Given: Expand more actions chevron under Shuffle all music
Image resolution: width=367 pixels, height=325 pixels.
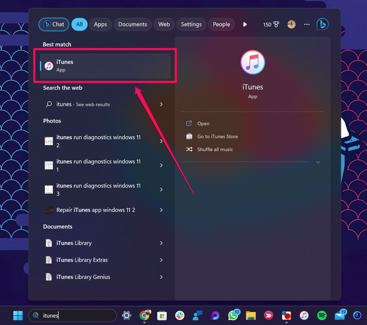Looking at the screenshot, I should click(x=318, y=162).
